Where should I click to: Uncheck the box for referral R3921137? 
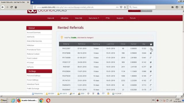click(151, 62)
